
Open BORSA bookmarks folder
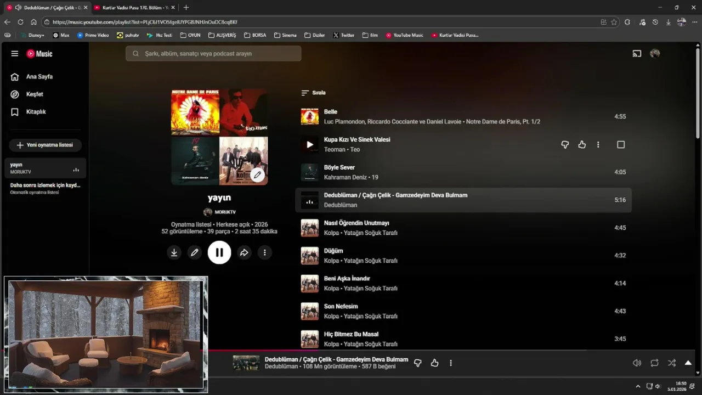click(x=255, y=35)
